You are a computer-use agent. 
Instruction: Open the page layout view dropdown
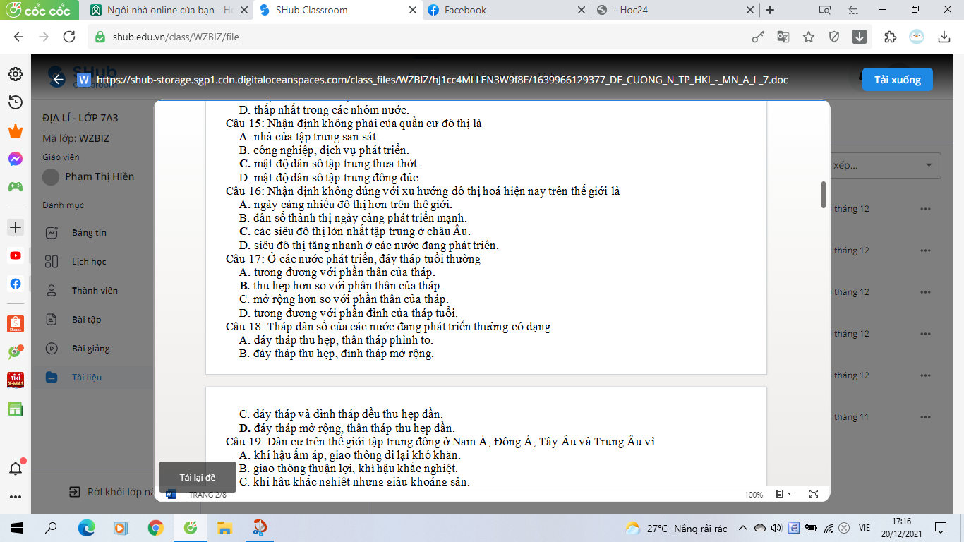click(x=783, y=494)
